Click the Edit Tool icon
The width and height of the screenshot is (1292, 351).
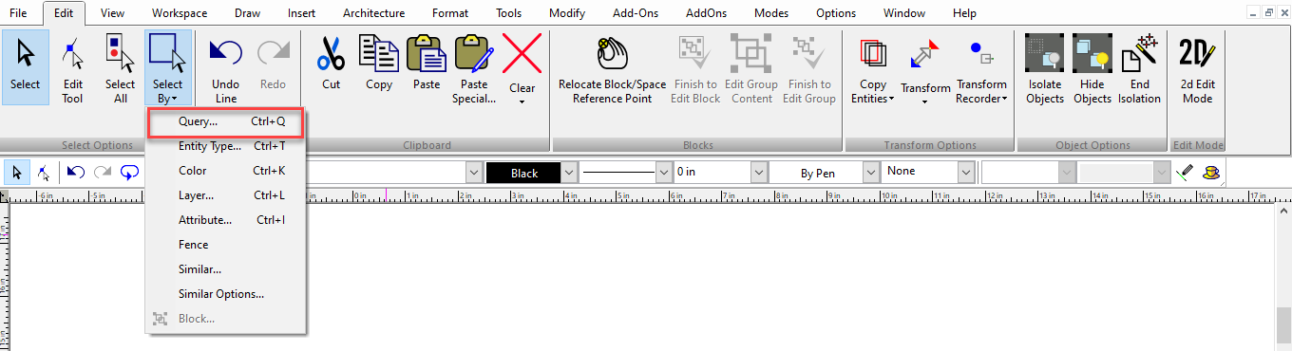tap(73, 56)
